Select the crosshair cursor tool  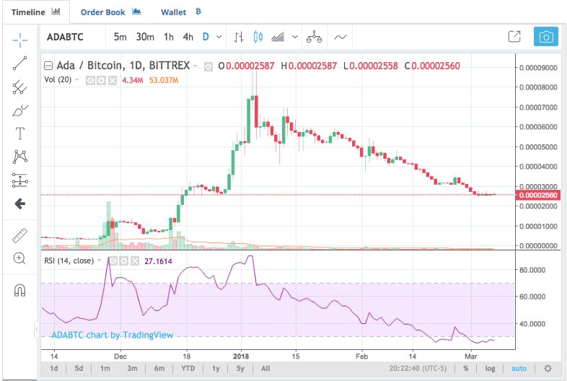20,40
